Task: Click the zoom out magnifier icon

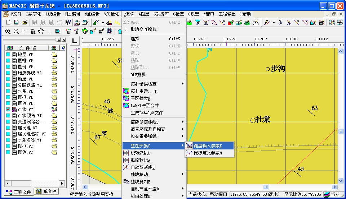Action: (16, 31)
